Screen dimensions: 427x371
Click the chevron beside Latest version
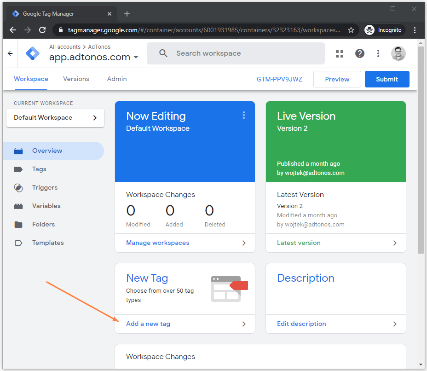[x=395, y=243]
